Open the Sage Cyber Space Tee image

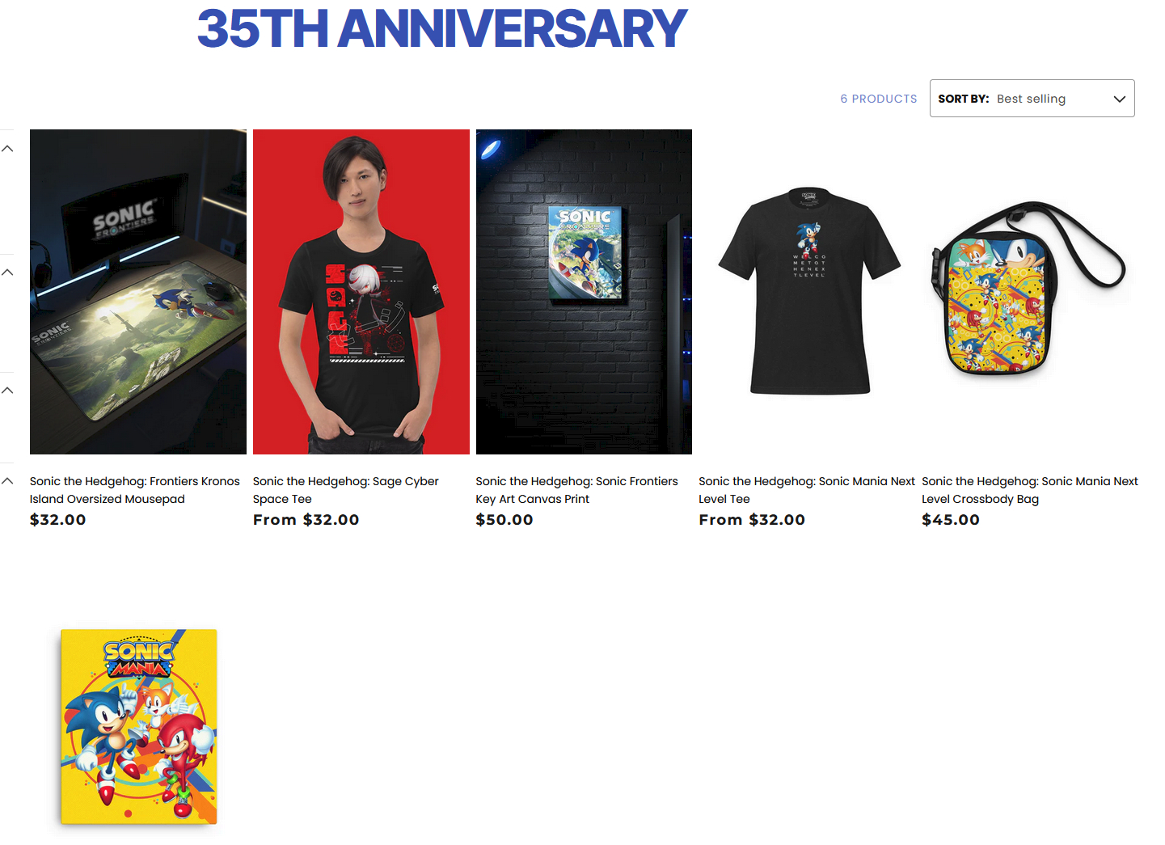361,292
